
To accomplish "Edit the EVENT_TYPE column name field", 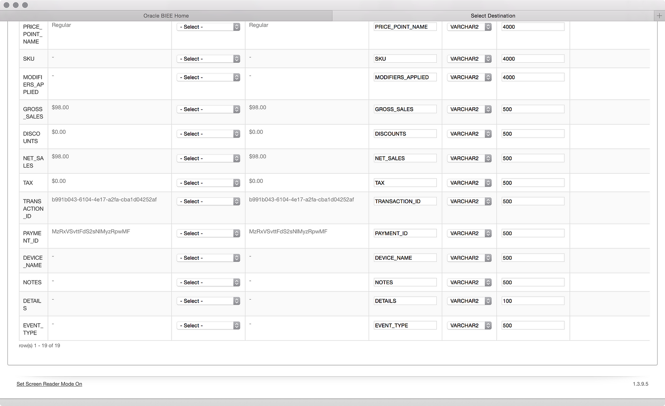I will (x=405, y=325).
